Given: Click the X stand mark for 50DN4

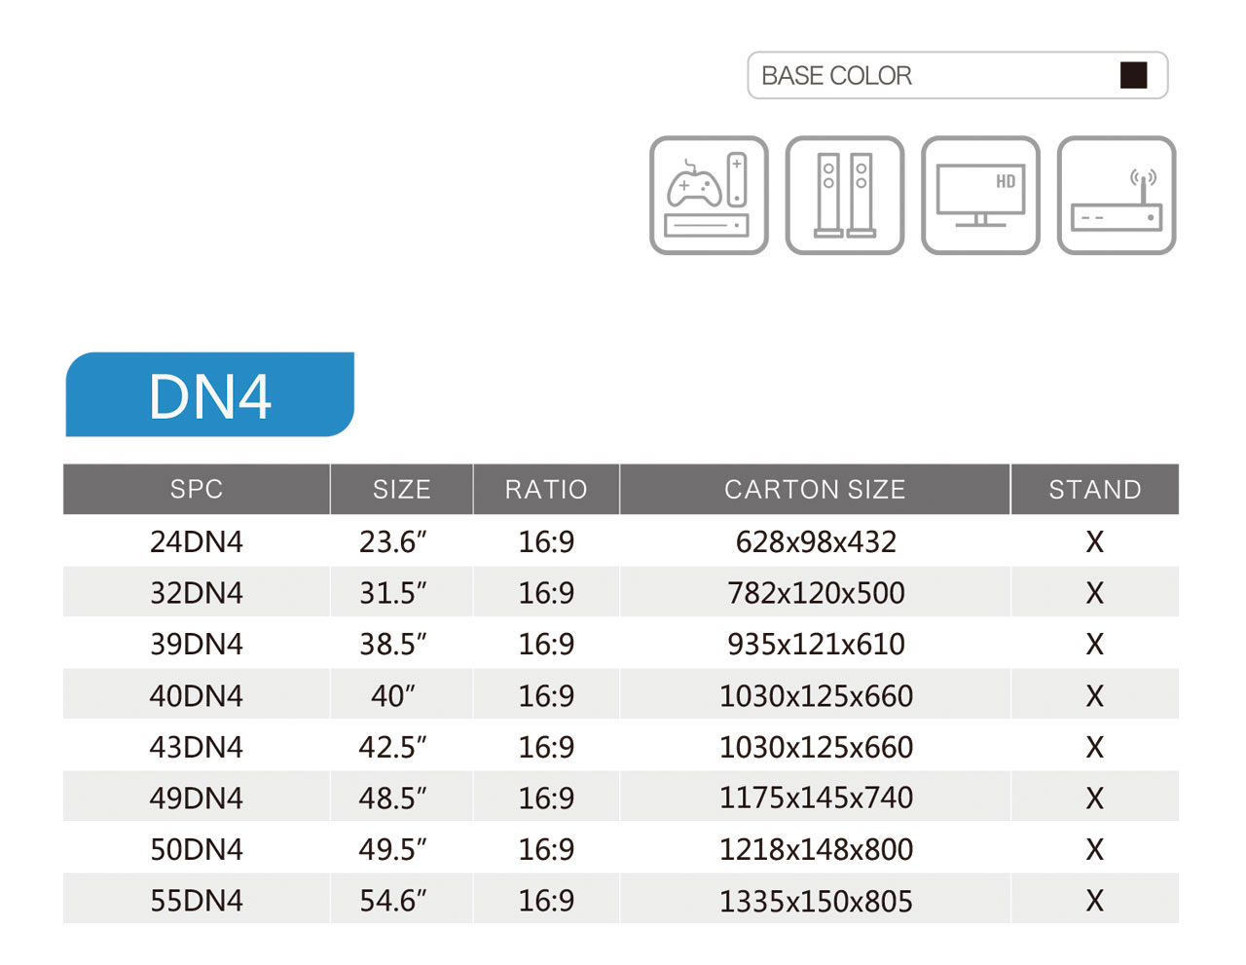Looking at the screenshot, I should [1094, 850].
